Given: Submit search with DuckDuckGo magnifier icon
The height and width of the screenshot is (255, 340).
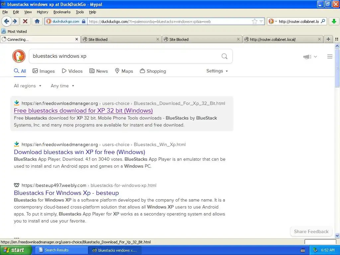Looking at the screenshot, I should (x=224, y=56).
